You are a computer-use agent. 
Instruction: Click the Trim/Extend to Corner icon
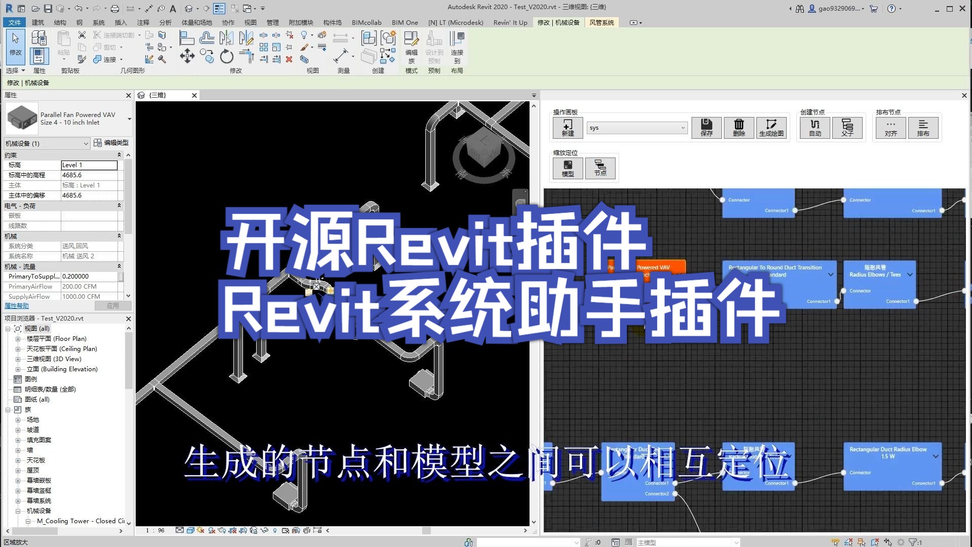(x=246, y=56)
